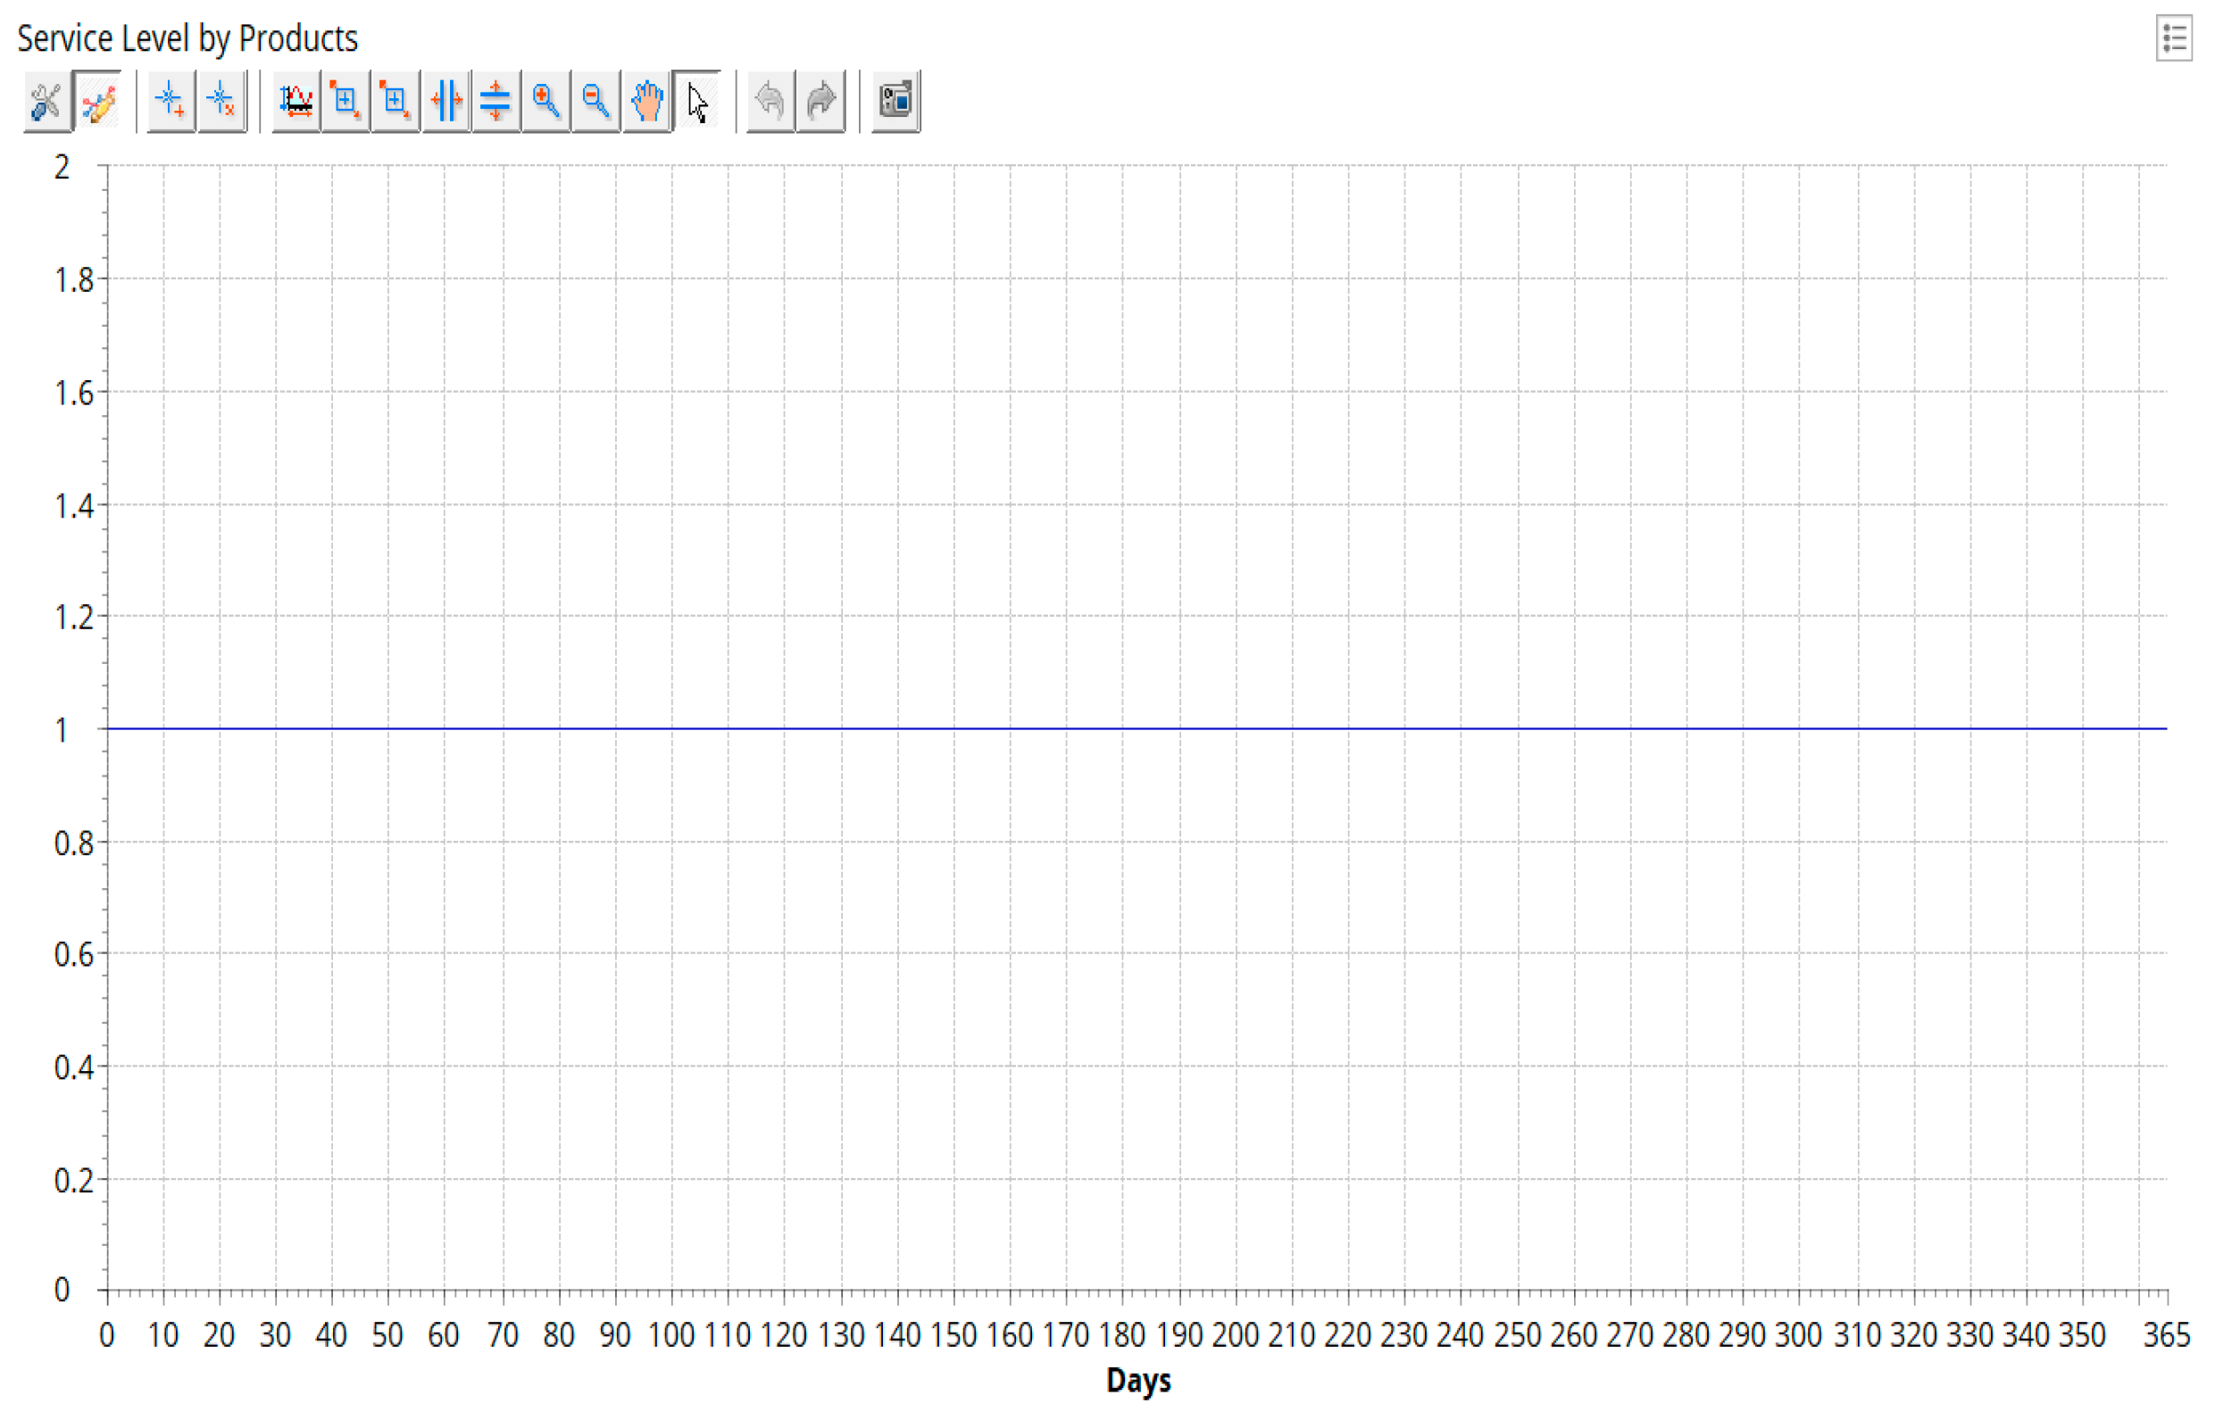Screen dimensions: 2215x1412
Task: Click the blue service level line
Action: [x=1103, y=728]
